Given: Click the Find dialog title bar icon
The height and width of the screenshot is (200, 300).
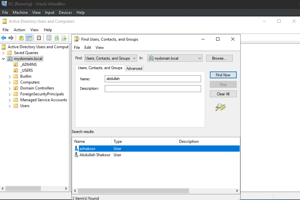Looking at the screenshot, I should click(x=77, y=39).
